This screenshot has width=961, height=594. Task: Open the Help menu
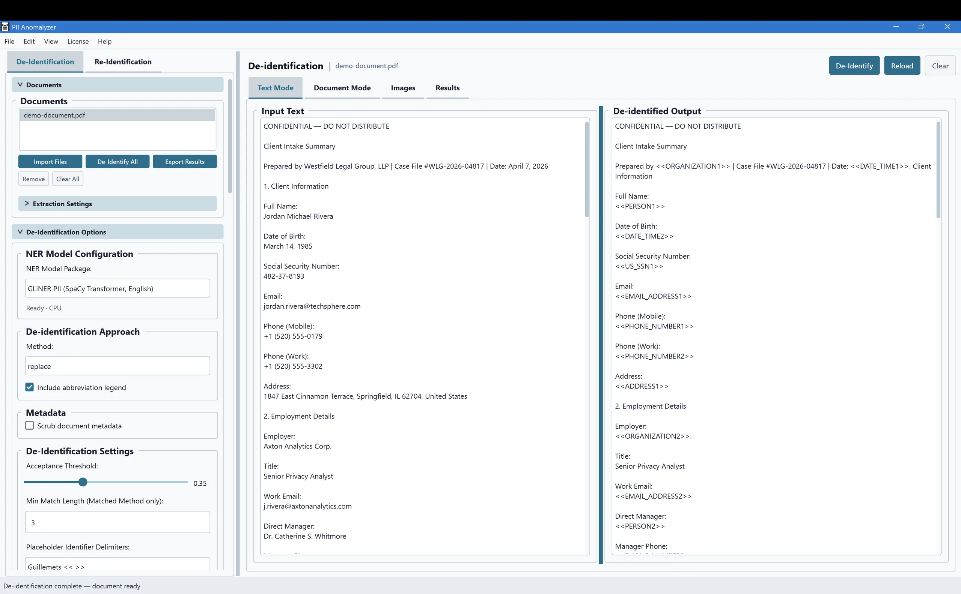[x=105, y=41]
